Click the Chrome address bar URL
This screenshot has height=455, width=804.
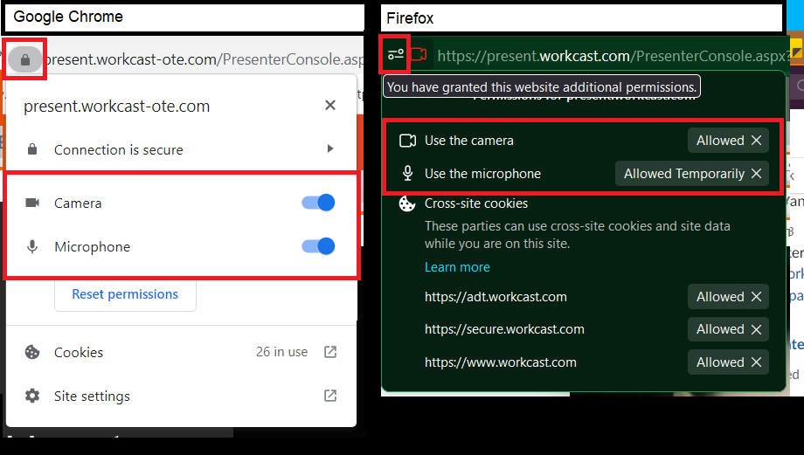tap(204, 59)
